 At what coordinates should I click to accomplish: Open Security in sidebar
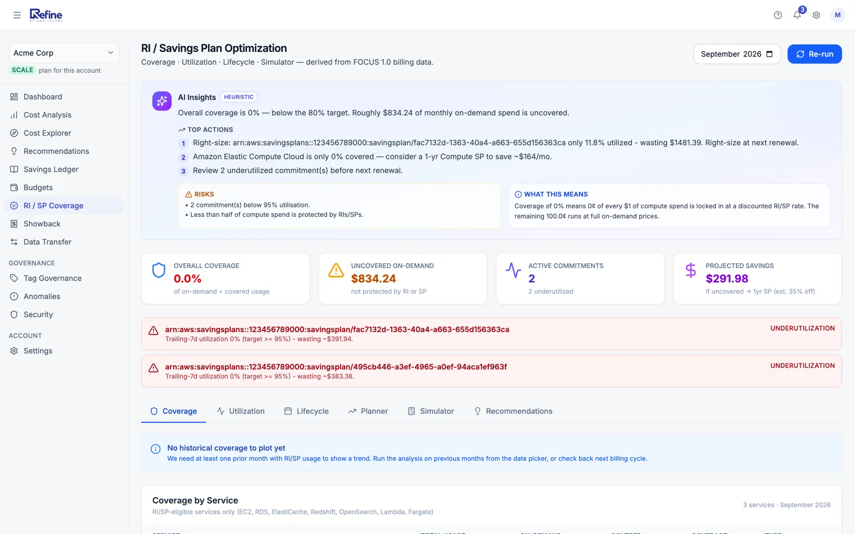pos(64,315)
